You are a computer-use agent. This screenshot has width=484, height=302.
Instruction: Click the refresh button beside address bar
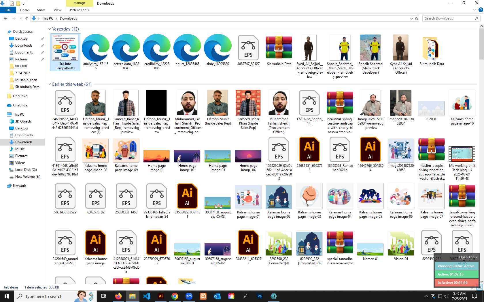(416, 18)
